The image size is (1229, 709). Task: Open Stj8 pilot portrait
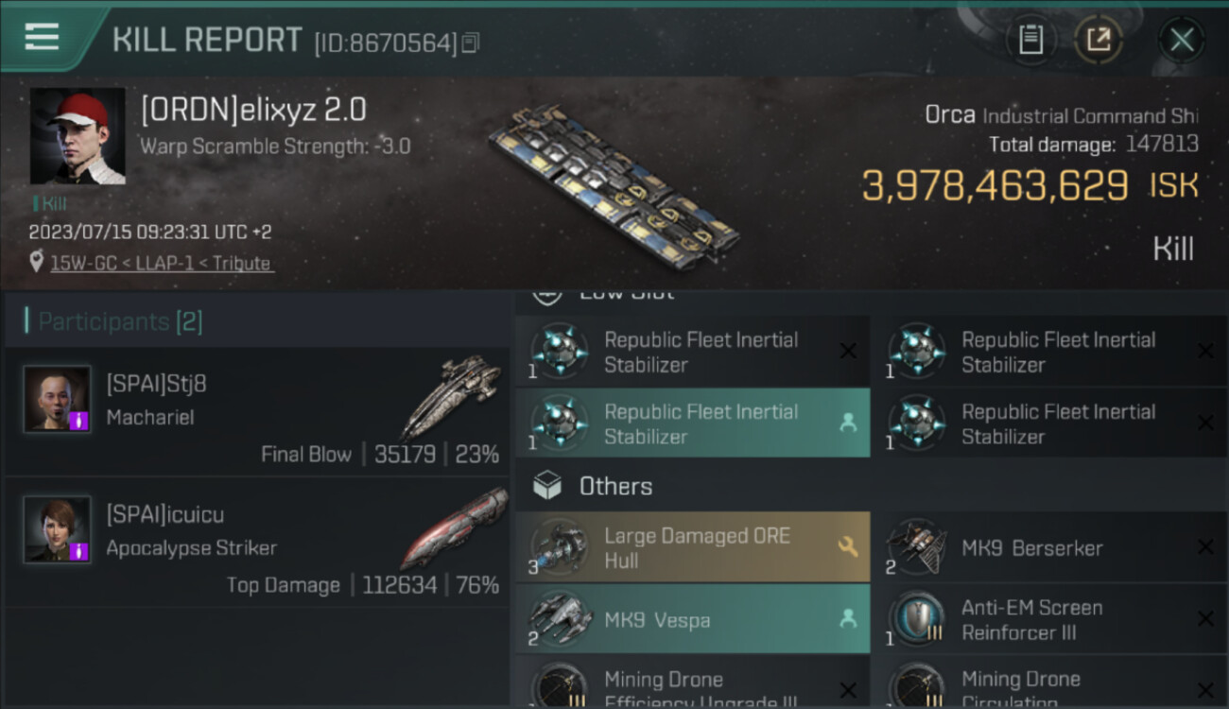58,399
